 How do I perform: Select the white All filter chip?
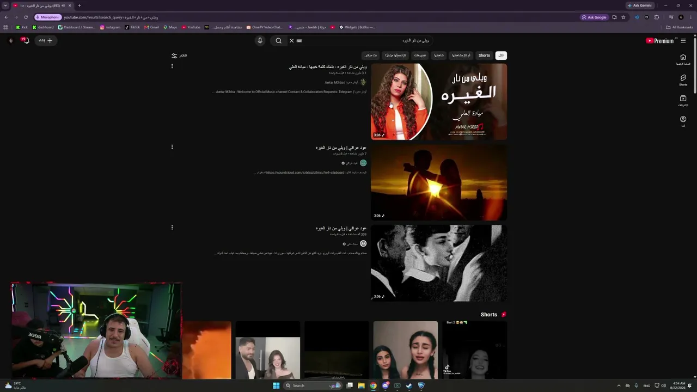[x=501, y=56]
